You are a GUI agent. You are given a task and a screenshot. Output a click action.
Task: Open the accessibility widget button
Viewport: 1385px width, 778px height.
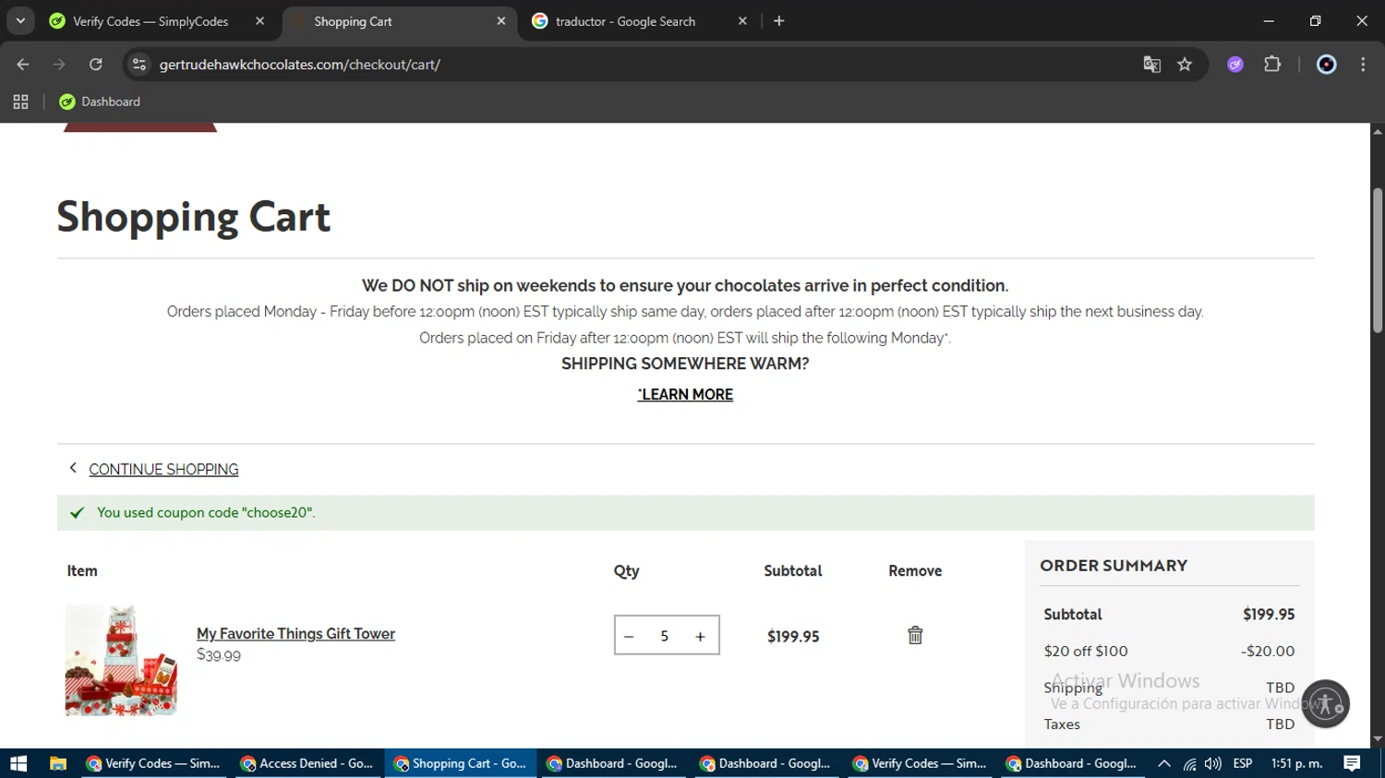pyautogui.click(x=1326, y=703)
